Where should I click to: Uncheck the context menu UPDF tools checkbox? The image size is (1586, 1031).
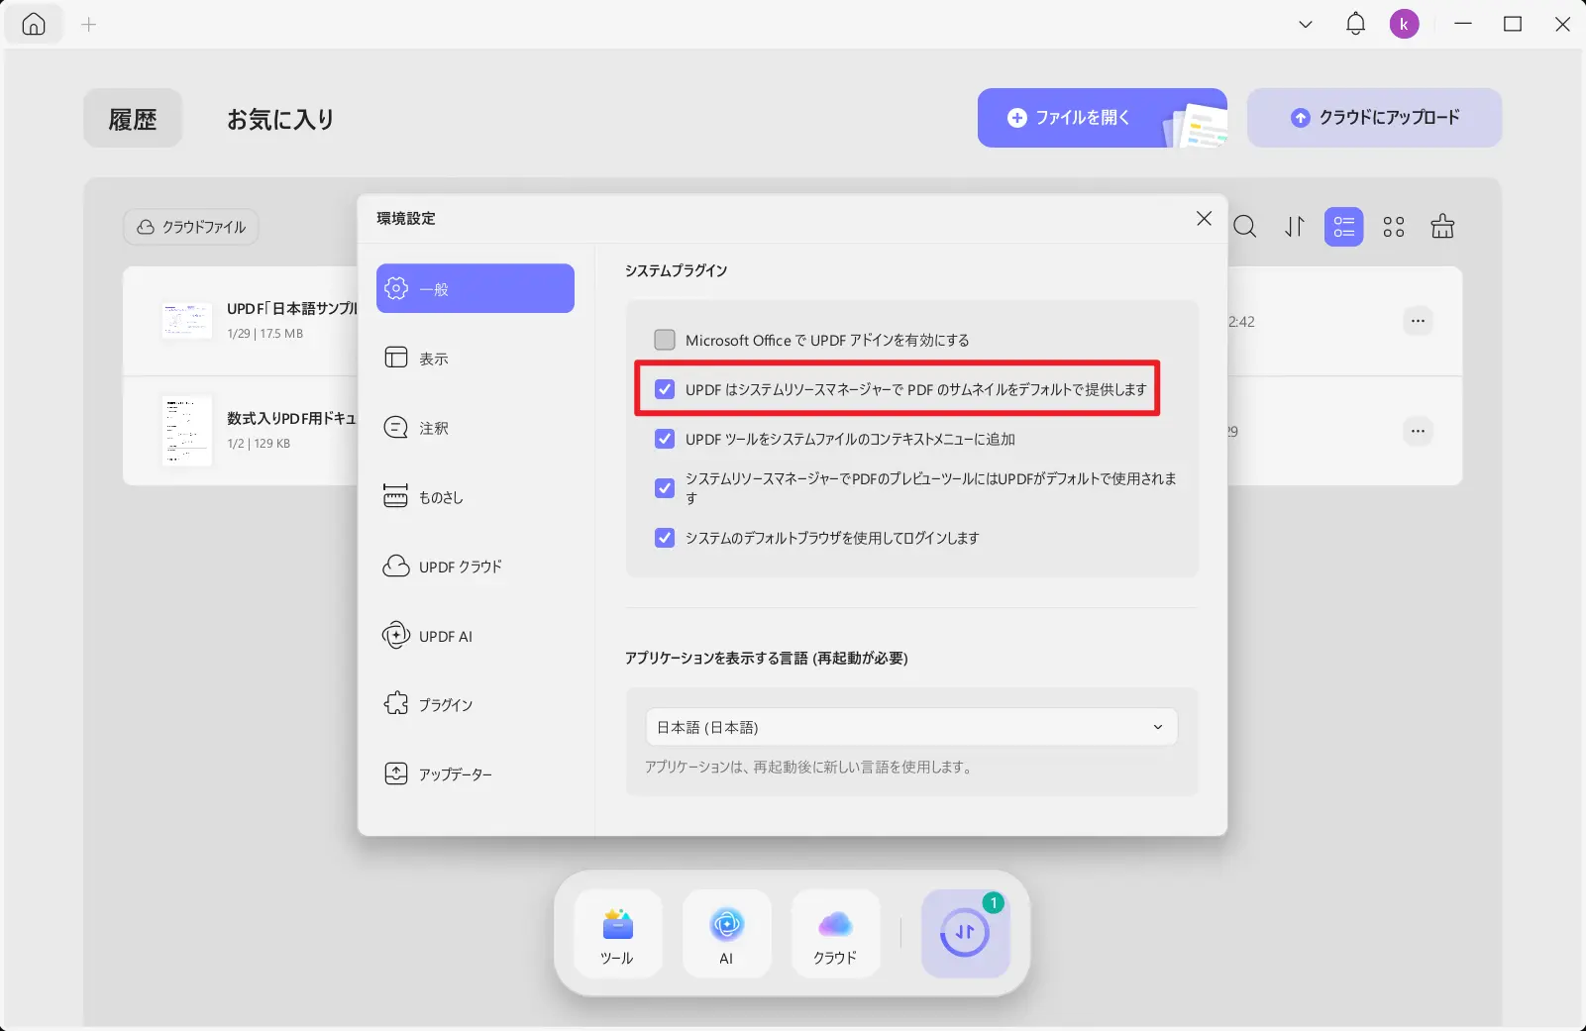[665, 439]
